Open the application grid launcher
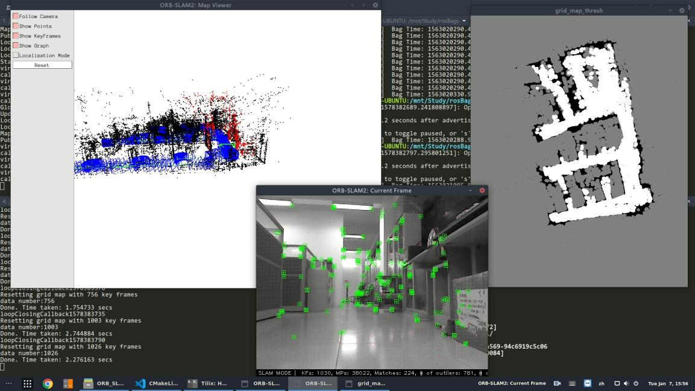This screenshot has height=391, width=695. [x=28, y=383]
